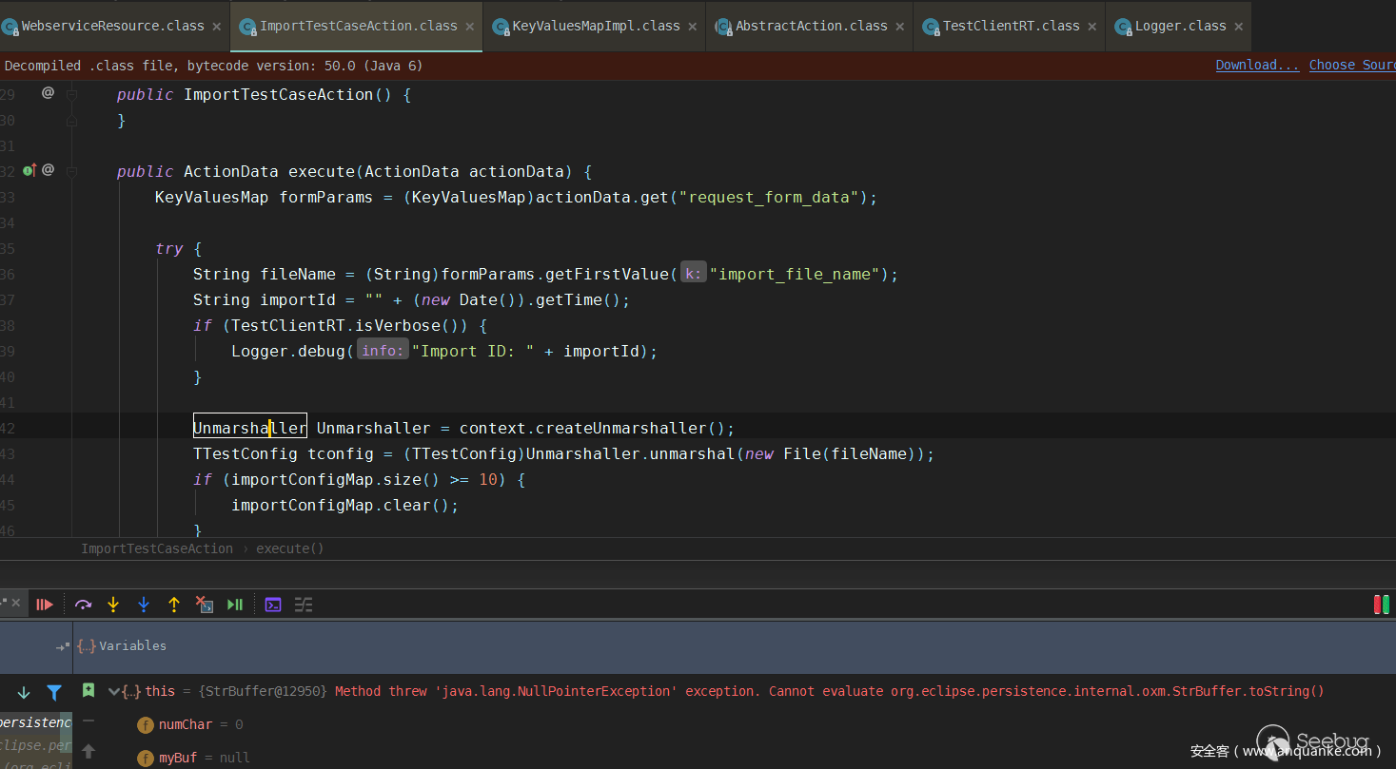1396x769 pixels.
Task: Click the Download... sources link
Action: [1256, 65]
